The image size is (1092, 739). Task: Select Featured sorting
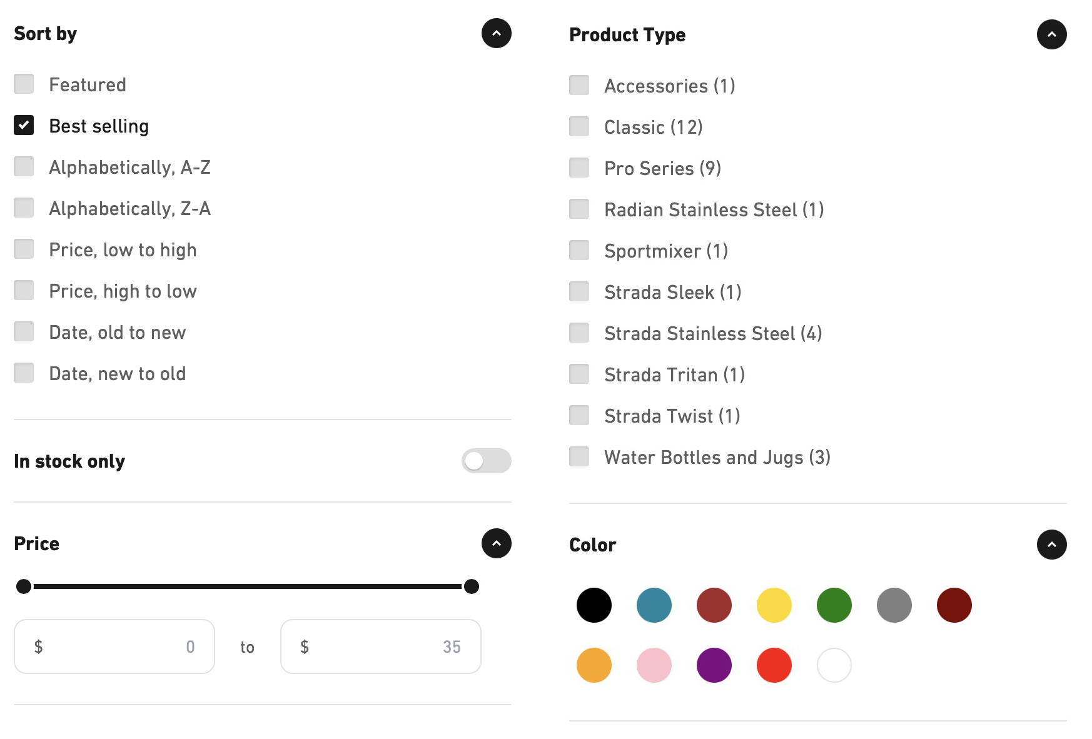click(x=24, y=84)
